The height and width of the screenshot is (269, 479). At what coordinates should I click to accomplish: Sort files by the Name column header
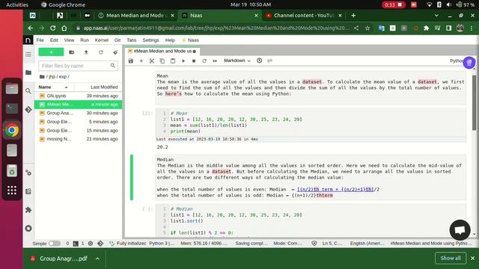(54, 87)
